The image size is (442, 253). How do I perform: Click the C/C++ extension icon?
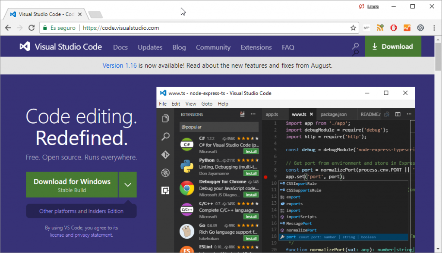pos(187,209)
